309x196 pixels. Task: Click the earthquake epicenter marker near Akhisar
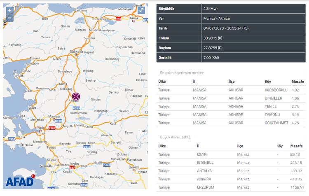(76, 96)
